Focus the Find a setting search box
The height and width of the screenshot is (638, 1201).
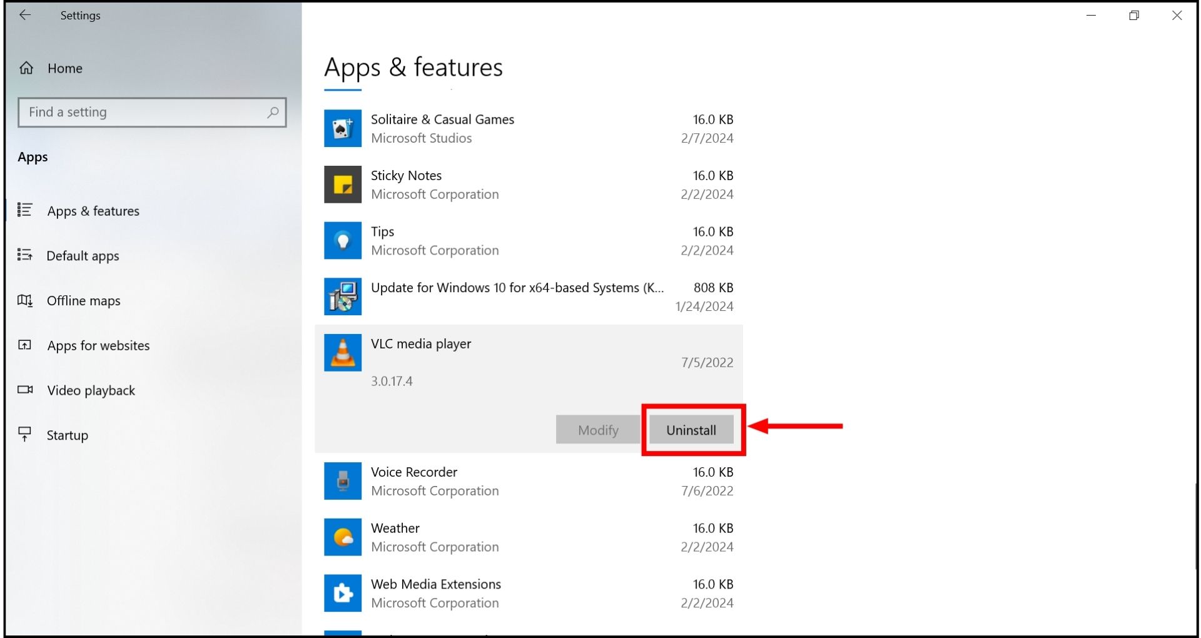coord(144,113)
